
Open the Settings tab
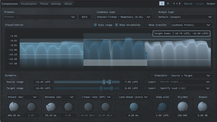[56, 4]
